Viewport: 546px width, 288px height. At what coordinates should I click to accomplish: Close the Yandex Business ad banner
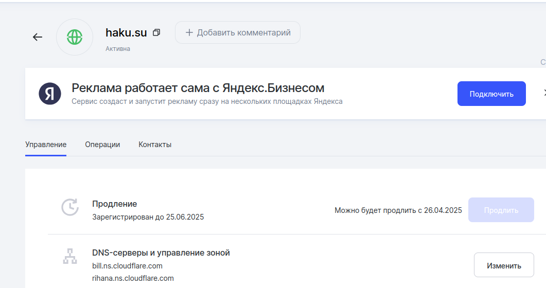(543, 93)
